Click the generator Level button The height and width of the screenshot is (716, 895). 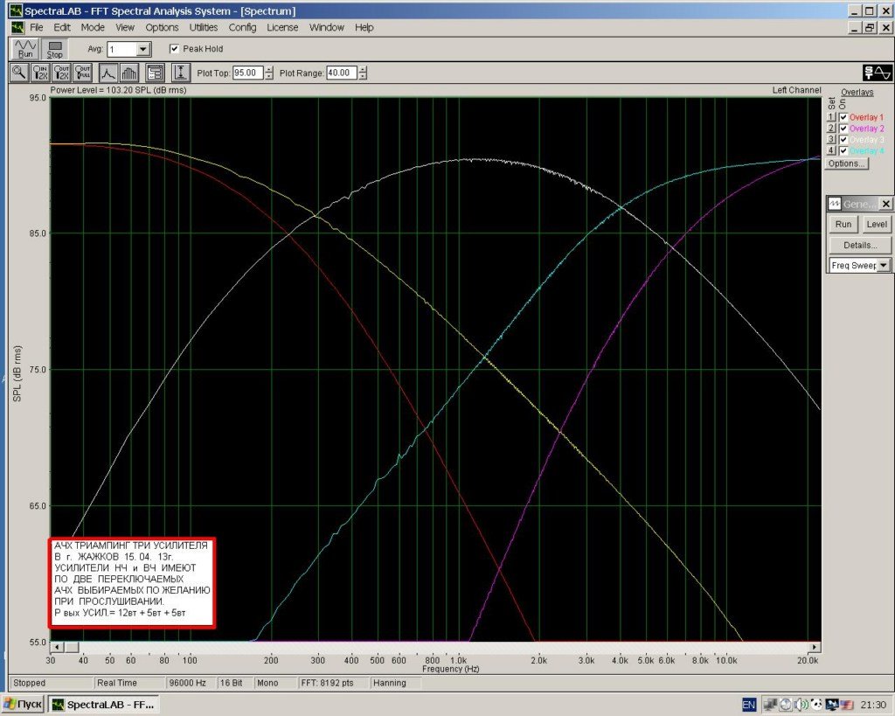pyautogui.click(x=877, y=225)
